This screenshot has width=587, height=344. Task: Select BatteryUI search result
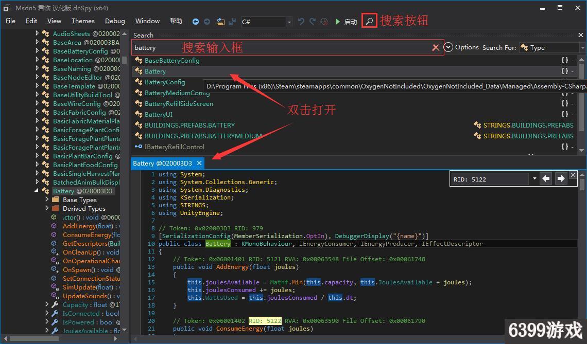159,115
